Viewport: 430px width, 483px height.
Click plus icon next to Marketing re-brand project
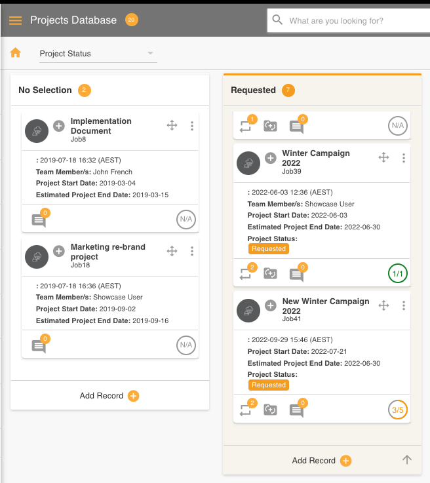point(59,251)
